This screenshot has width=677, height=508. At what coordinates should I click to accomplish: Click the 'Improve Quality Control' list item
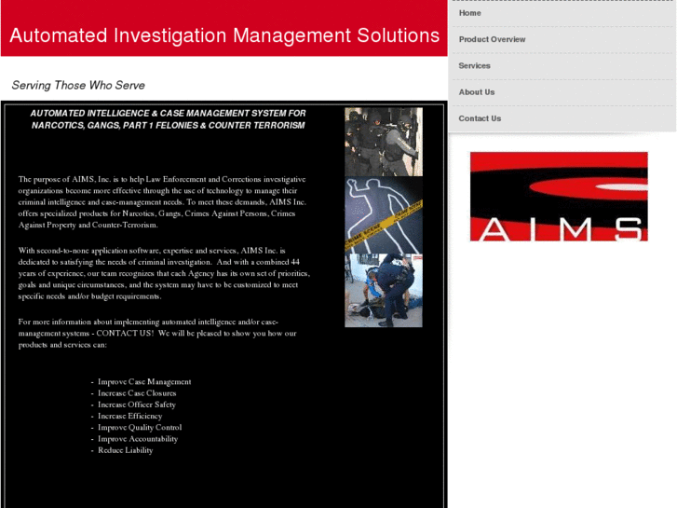pos(140,427)
